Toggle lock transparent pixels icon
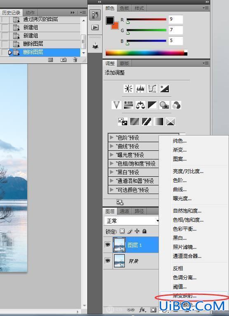The width and height of the screenshot is (229, 316). (122, 231)
